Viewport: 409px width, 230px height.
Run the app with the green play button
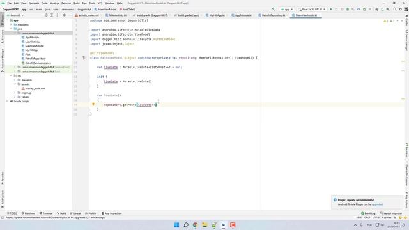(x=331, y=9)
